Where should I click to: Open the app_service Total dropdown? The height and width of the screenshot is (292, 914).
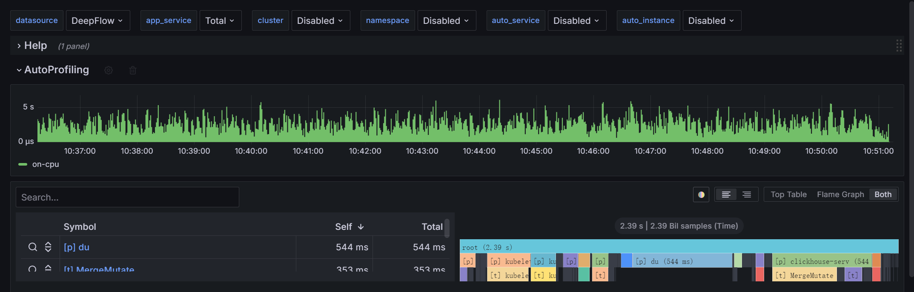click(x=220, y=20)
